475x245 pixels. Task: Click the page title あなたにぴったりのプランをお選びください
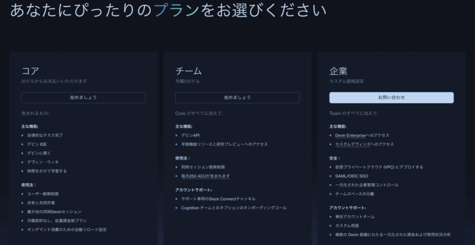169,11
